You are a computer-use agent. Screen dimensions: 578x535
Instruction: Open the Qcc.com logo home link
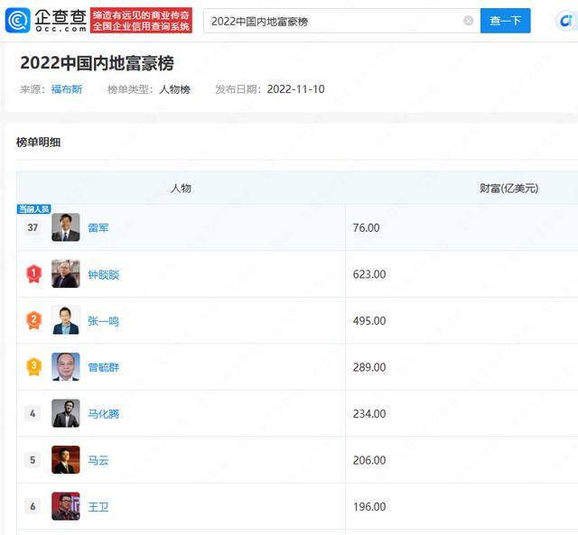(46, 20)
